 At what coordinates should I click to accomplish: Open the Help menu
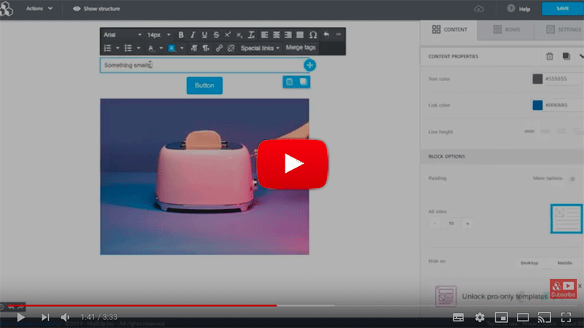coord(518,9)
